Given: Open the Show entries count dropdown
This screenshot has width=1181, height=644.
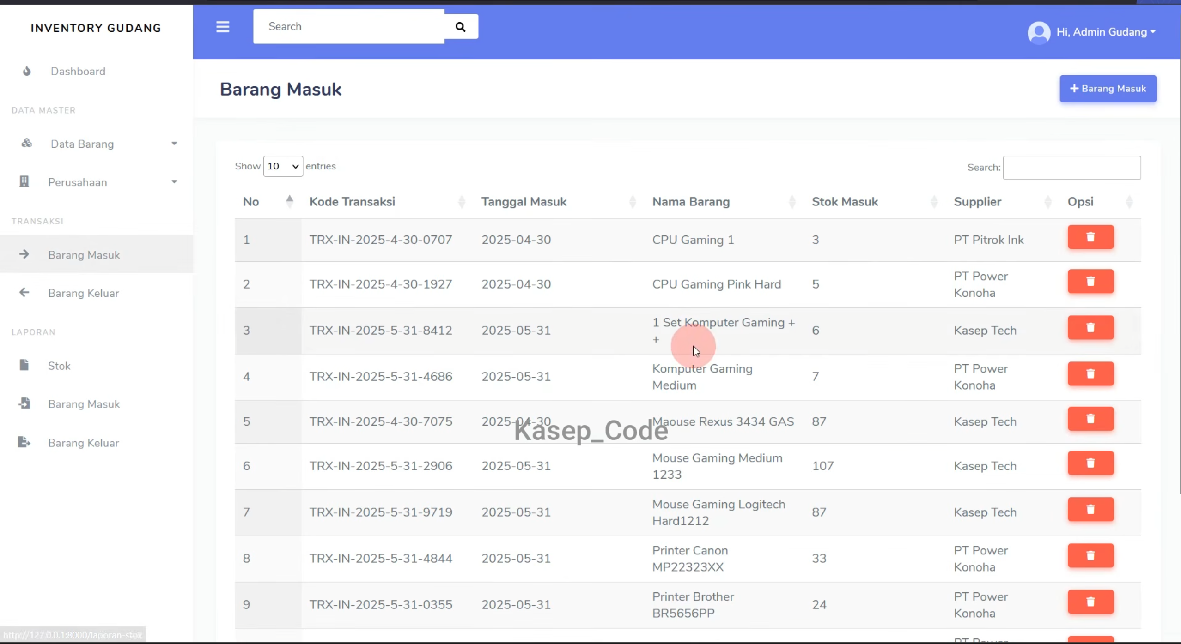Looking at the screenshot, I should [283, 166].
